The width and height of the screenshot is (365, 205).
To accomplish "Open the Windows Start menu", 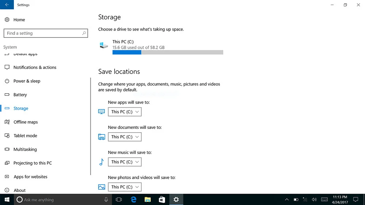I will coord(7,200).
